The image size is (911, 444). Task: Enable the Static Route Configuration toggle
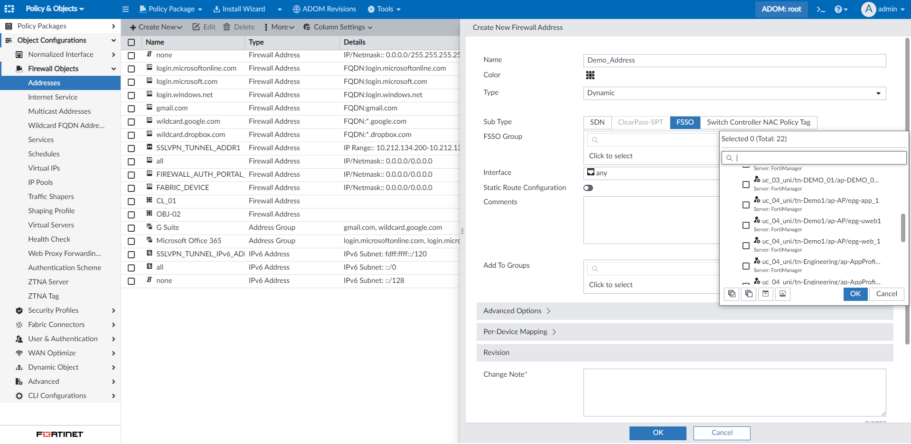click(588, 188)
